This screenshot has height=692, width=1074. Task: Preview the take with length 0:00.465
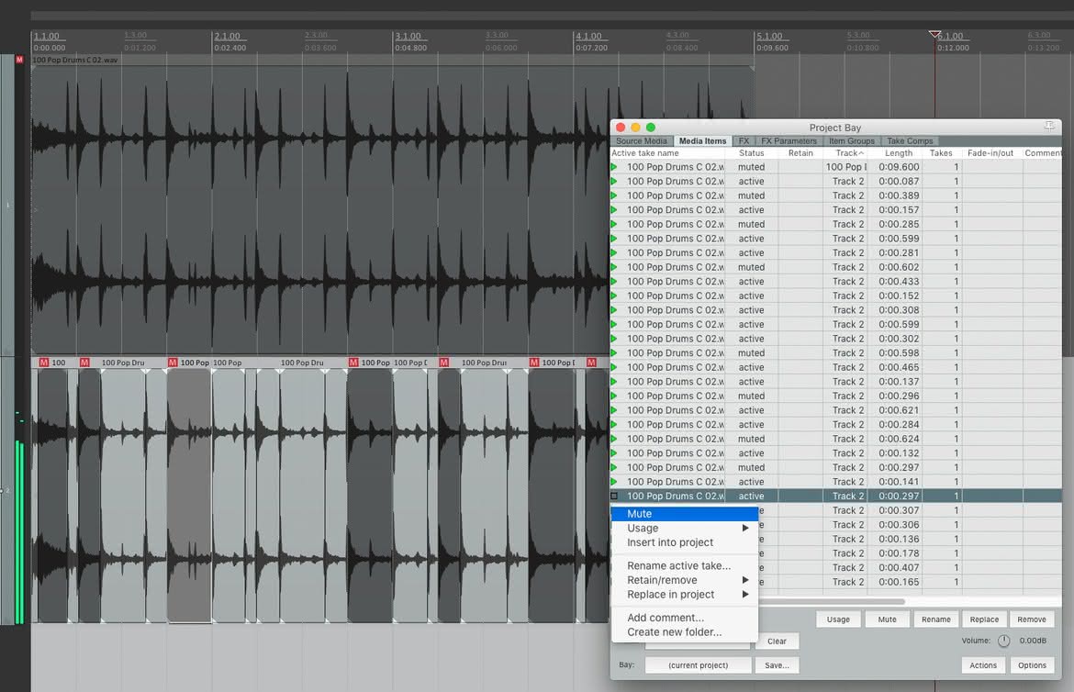pos(614,368)
